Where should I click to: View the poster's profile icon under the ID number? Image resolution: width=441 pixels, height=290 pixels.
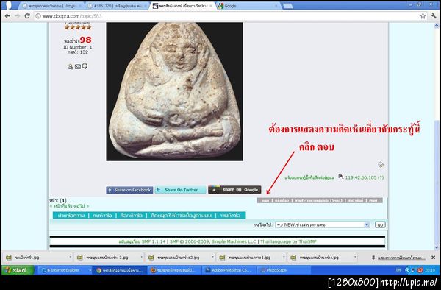71,66
